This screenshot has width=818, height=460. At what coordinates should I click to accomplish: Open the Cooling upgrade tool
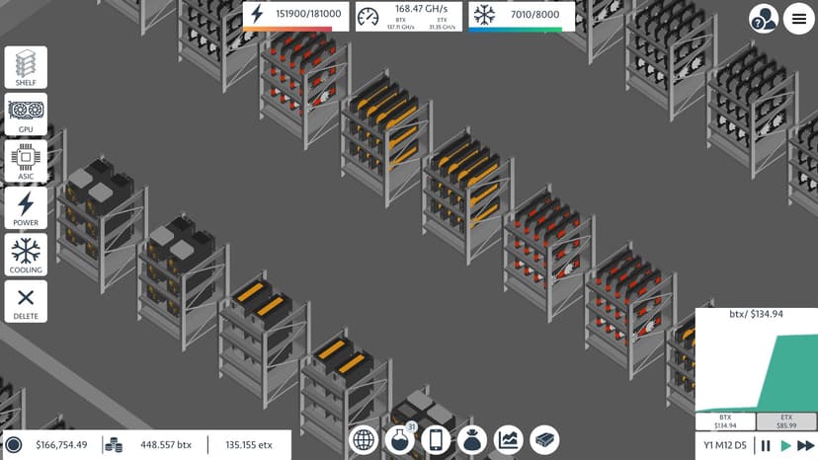pyautogui.click(x=26, y=255)
